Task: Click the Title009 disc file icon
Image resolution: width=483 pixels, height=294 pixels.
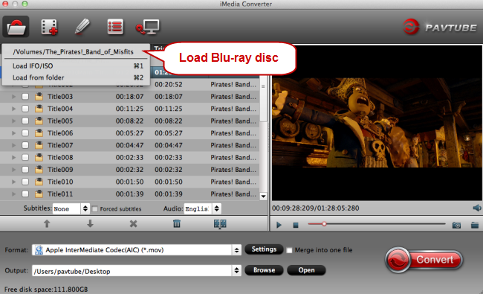Action: tap(39, 170)
